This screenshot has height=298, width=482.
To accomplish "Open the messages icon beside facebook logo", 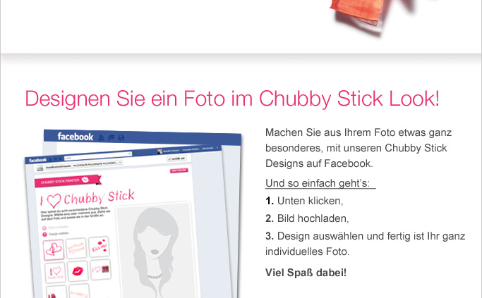I will tap(112, 137).
